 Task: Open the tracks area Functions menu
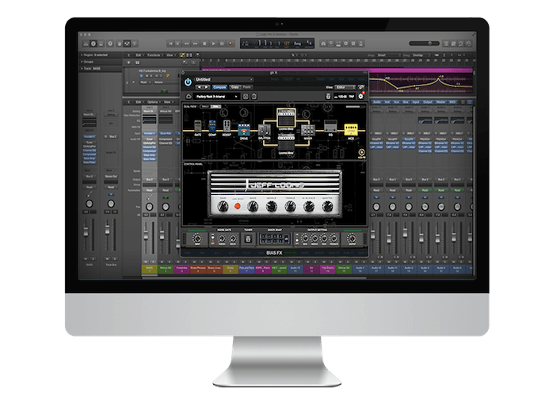pyautogui.click(x=154, y=55)
